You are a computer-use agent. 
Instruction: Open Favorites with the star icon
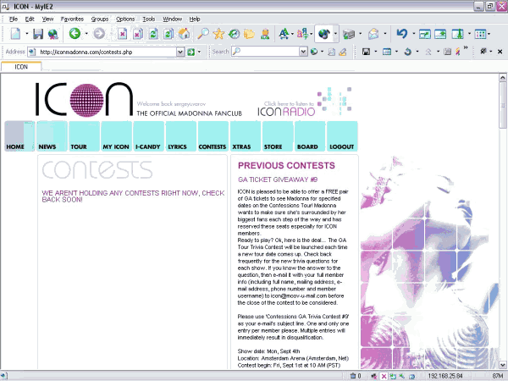click(218, 34)
